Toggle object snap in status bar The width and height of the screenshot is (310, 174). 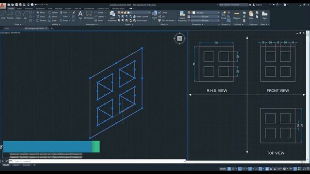[261, 169]
